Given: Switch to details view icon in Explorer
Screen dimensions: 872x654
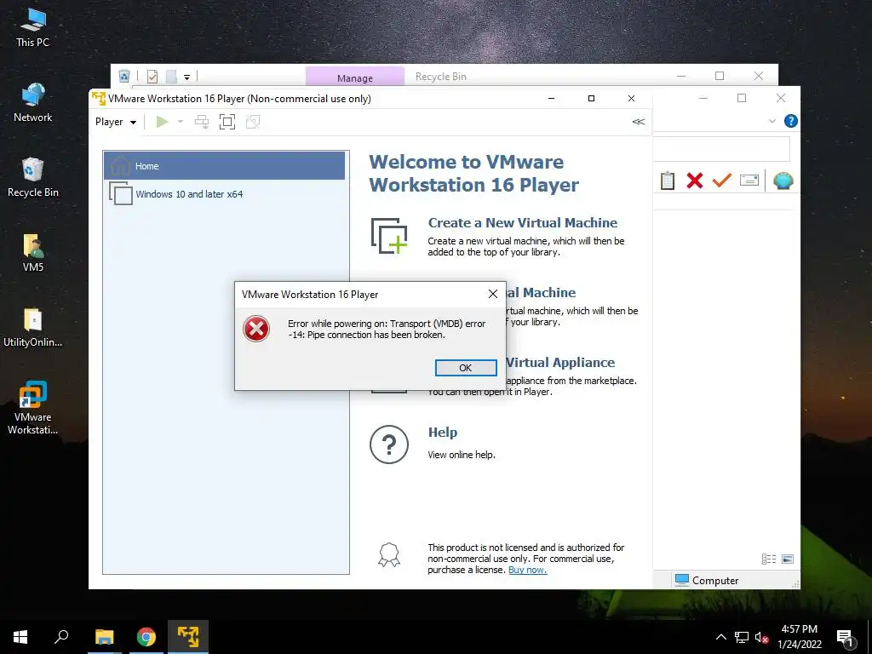Looking at the screenshot, I should (x=769, y=559).
